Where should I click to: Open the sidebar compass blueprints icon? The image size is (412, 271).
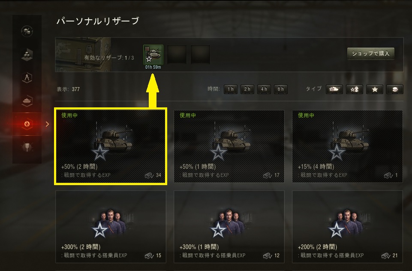27,78
